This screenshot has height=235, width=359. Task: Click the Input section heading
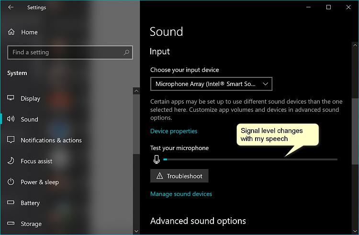point(159,52)
